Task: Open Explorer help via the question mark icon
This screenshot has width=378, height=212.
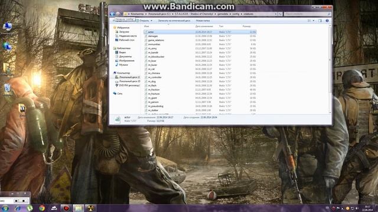Action: click(327, 21)
